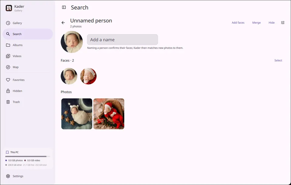Click the 0.0 GB photos label
The image size is (291, 185).
(x=15, y=160)
